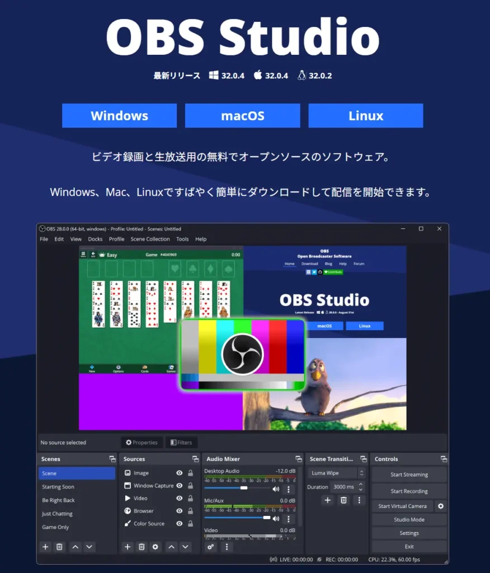Remove the scene transition with trash icon

344,500
